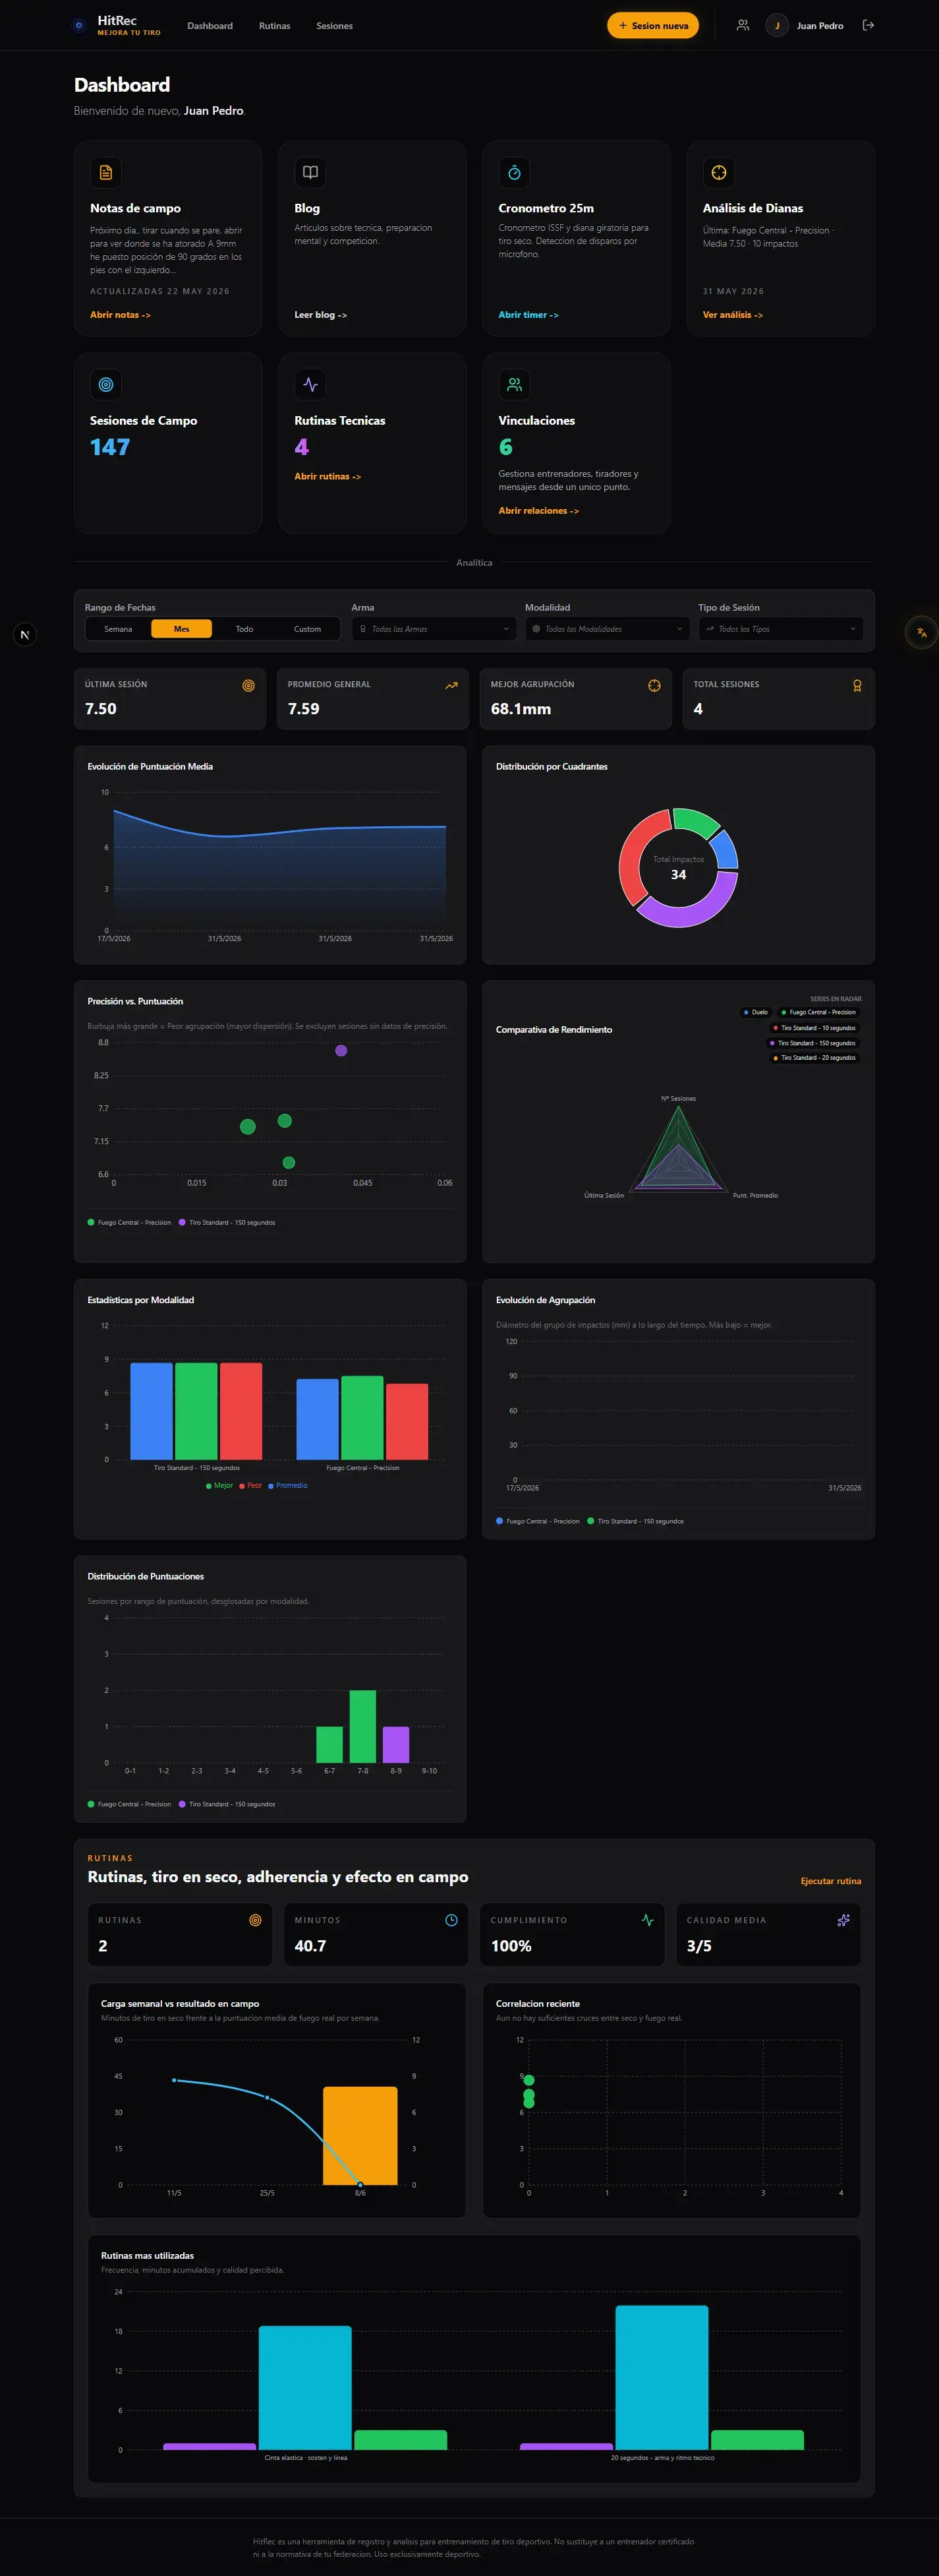Go to Sesiones nav item
The width and height of the screenshot is (939, 2576).
[335, 26]
